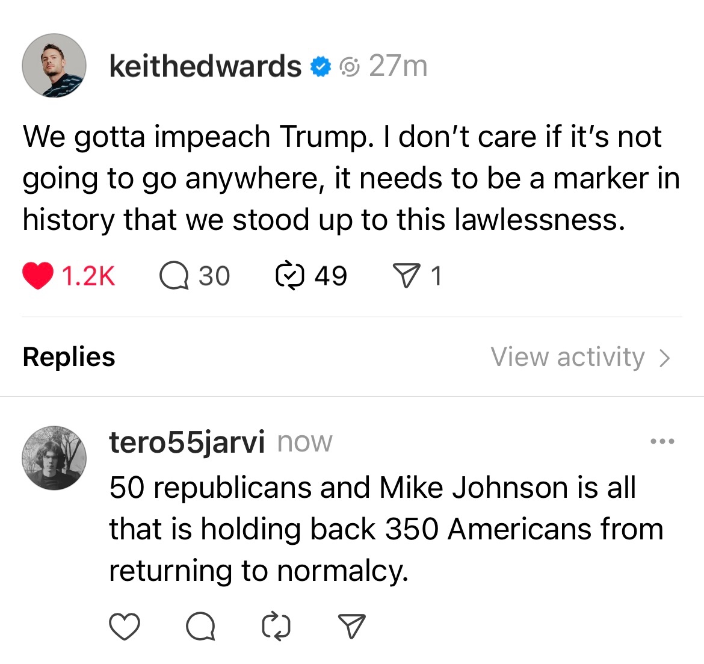Like tero55jarvi's reply
The image size is (704, 664).
coord(125,627)
